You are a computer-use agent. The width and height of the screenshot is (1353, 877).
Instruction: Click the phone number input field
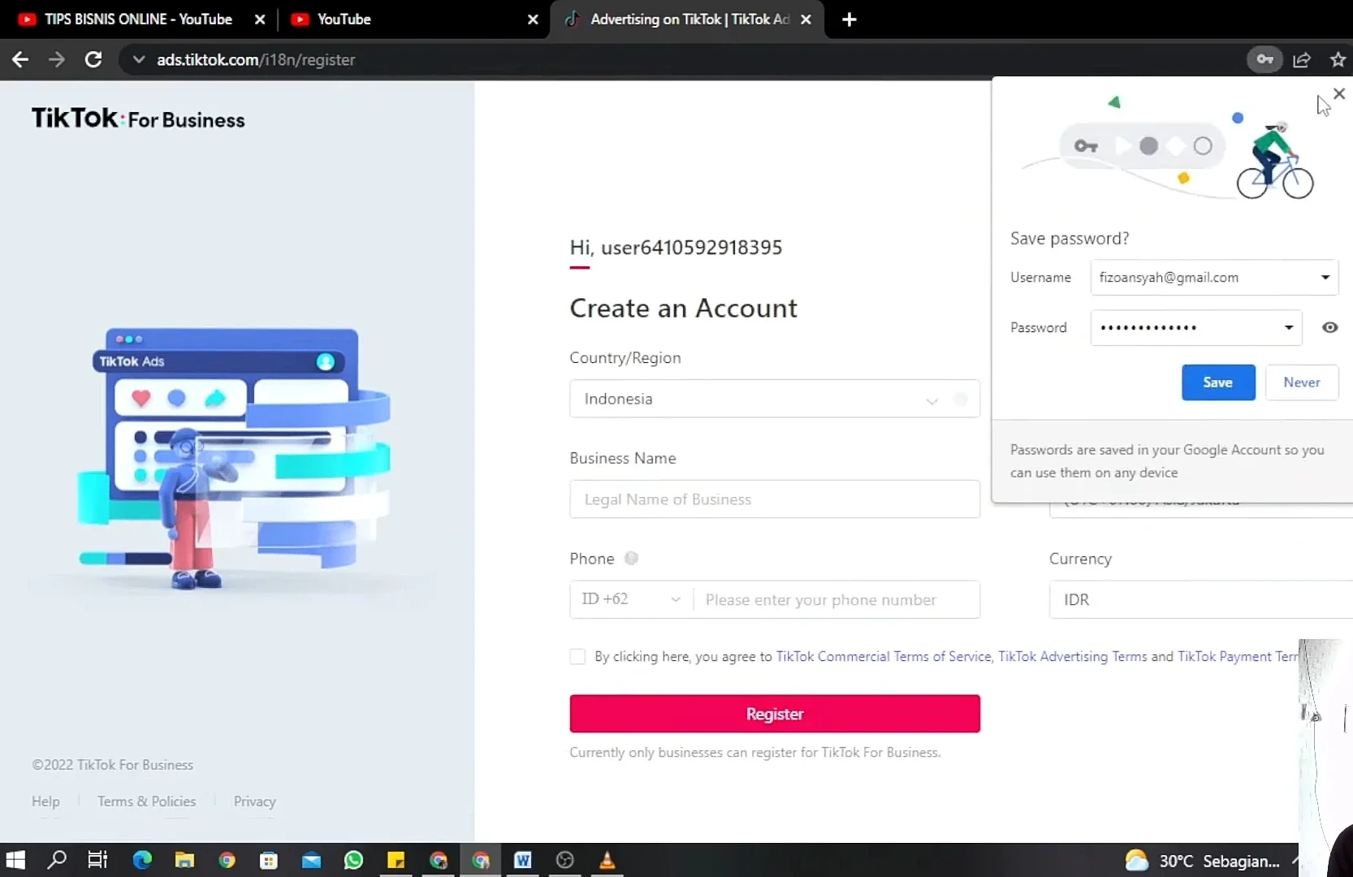pyautogui.click(x=836, y=599)
